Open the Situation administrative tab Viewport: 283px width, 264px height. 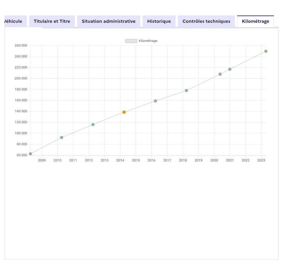tap(108, 21)
